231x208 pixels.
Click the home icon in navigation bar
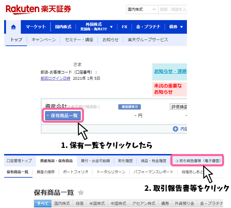(13, 27)
